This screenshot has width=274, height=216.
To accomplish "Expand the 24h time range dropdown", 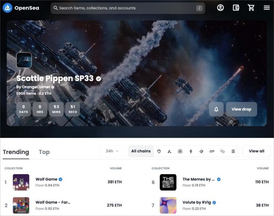I will click(112, 151).
